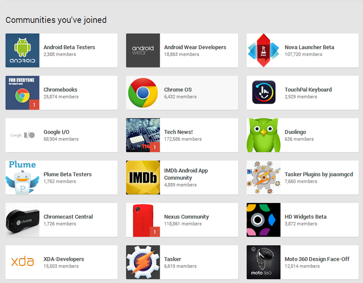Click the Tech News! circuit board image
This screenshot has width=363, height=283.
click(x=142, y=135)
